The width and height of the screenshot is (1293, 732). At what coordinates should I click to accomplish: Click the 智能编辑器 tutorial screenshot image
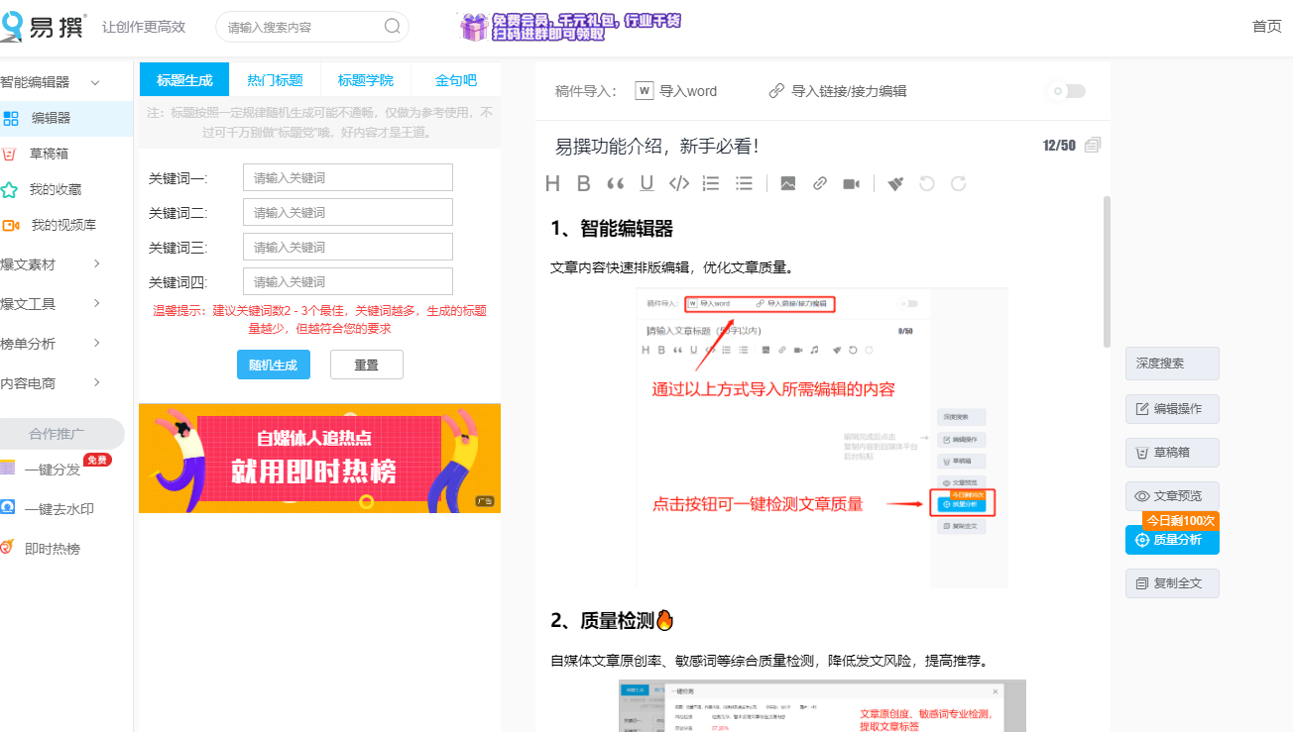point(823,438)
